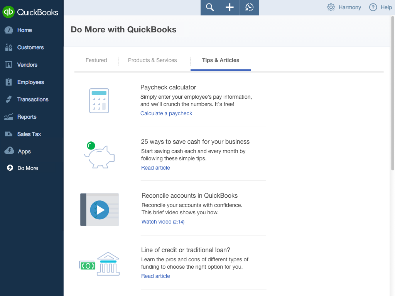
Task: Click the paycheck calculator icon
Action: [99, 101]
